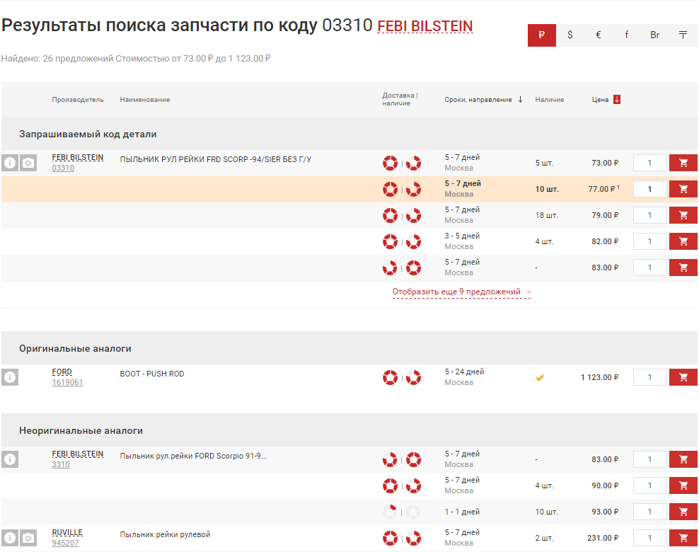The image size is (699, 552).
Task: Switch currency to tenge ₸
Action: click(x=683, y=35)
